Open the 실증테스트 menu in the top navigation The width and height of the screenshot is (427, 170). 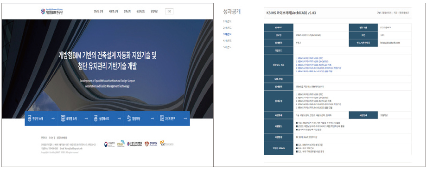tap(141, 12)
